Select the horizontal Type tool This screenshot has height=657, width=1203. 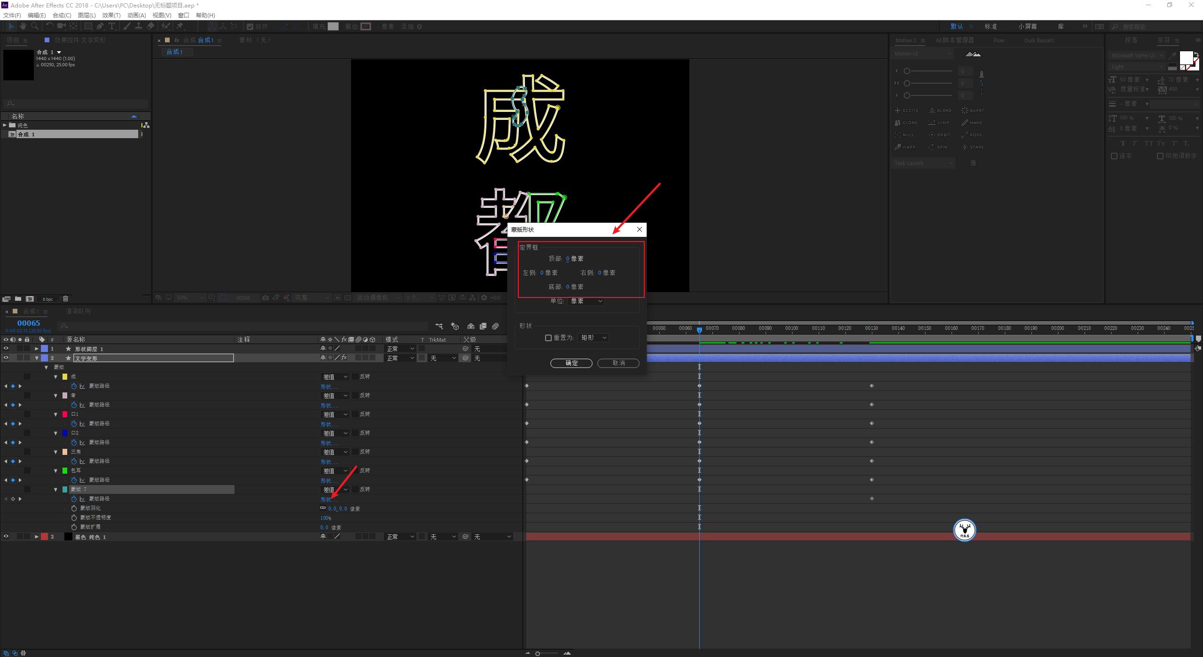112,26
